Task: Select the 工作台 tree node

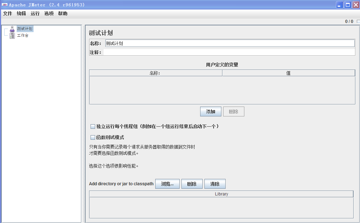Action: pyautogui.click(x=23, y=35)
